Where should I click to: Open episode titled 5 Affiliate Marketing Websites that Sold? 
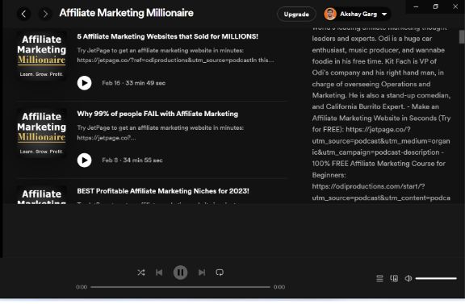pos(168,36)
